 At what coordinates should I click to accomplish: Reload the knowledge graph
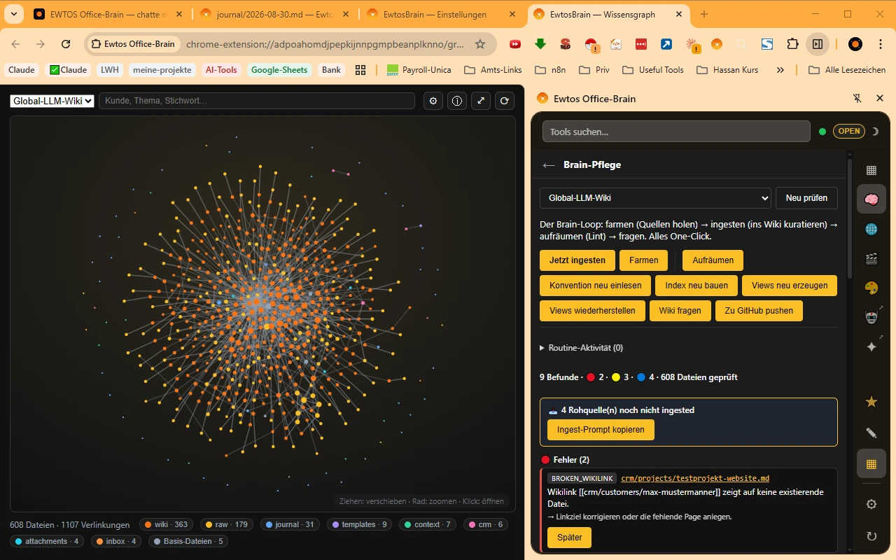pos(505,101)
